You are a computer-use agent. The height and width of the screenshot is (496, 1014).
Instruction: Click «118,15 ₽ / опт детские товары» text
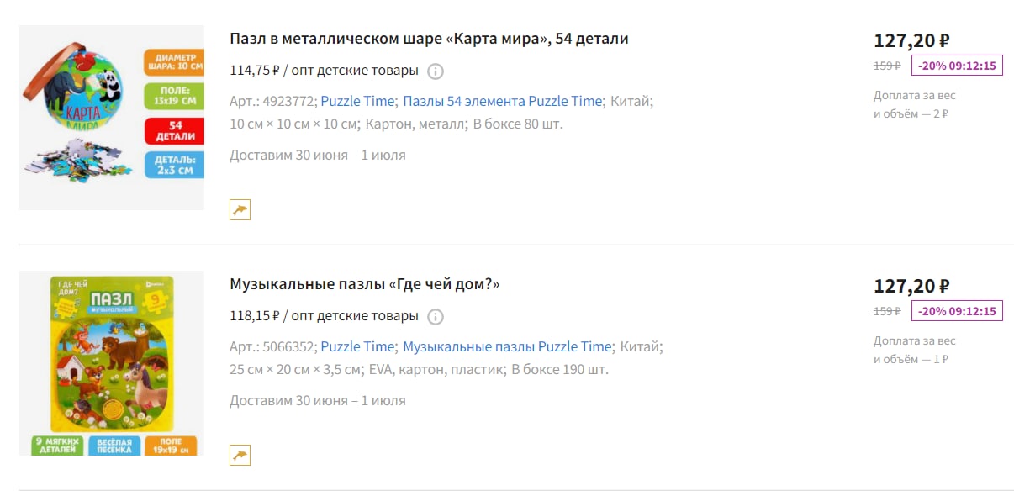(324, 316)
